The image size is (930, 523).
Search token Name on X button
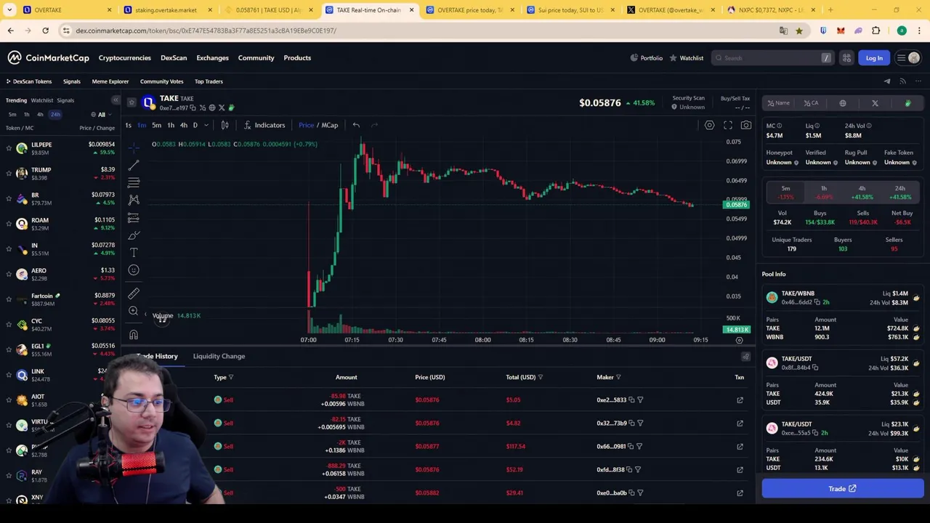pos(779,103)
